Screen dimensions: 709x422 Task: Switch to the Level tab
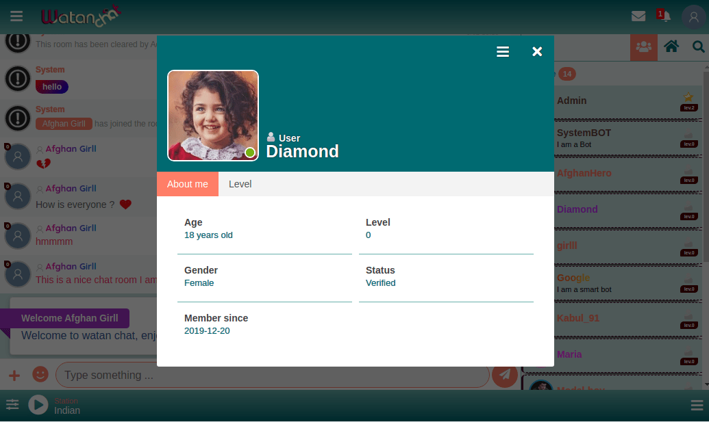click(x=240, y=184)
